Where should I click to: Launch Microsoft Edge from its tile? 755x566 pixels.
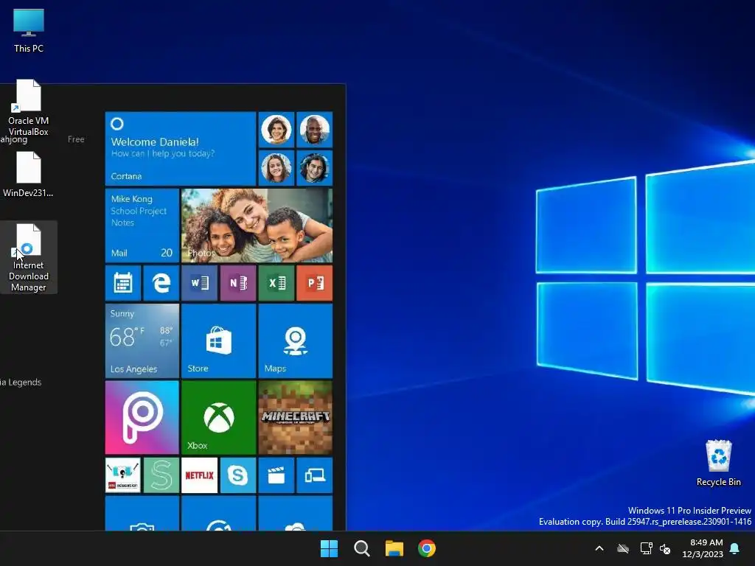[x=161, y=283]
